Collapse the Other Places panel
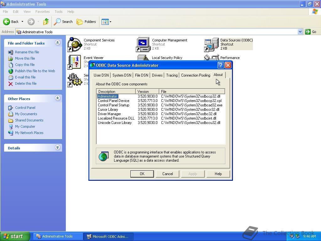The image size is (321, 241). [x=58, y=98]
